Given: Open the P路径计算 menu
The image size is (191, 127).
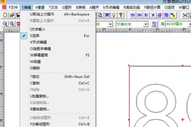Looking at the screenshot, I should 152,7.
